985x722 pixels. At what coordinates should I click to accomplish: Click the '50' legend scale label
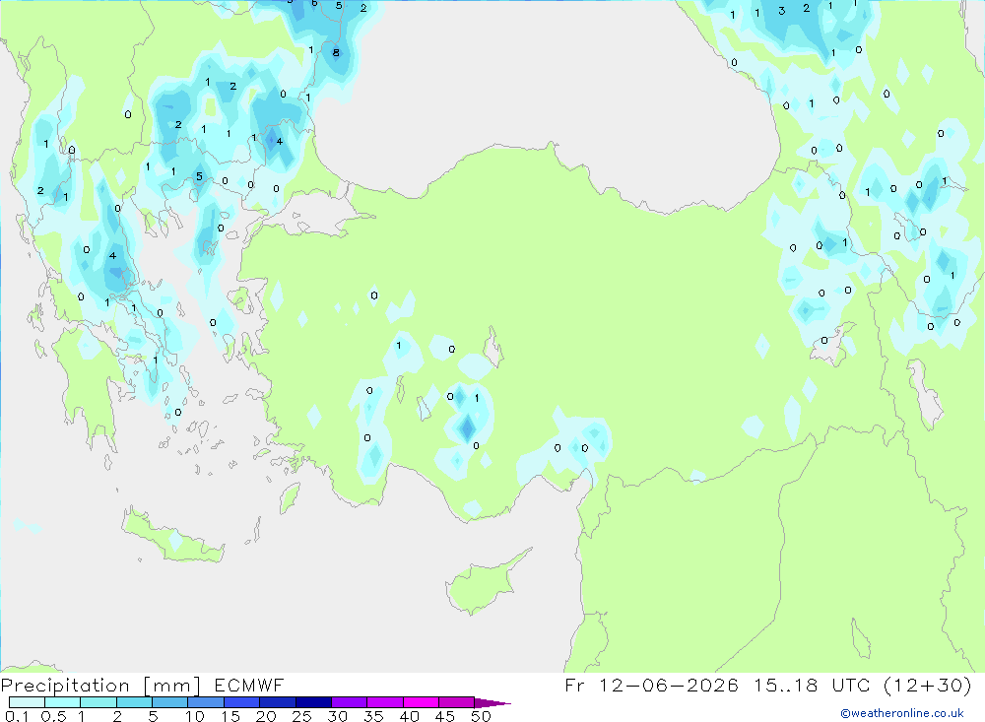tap(481, 716)
